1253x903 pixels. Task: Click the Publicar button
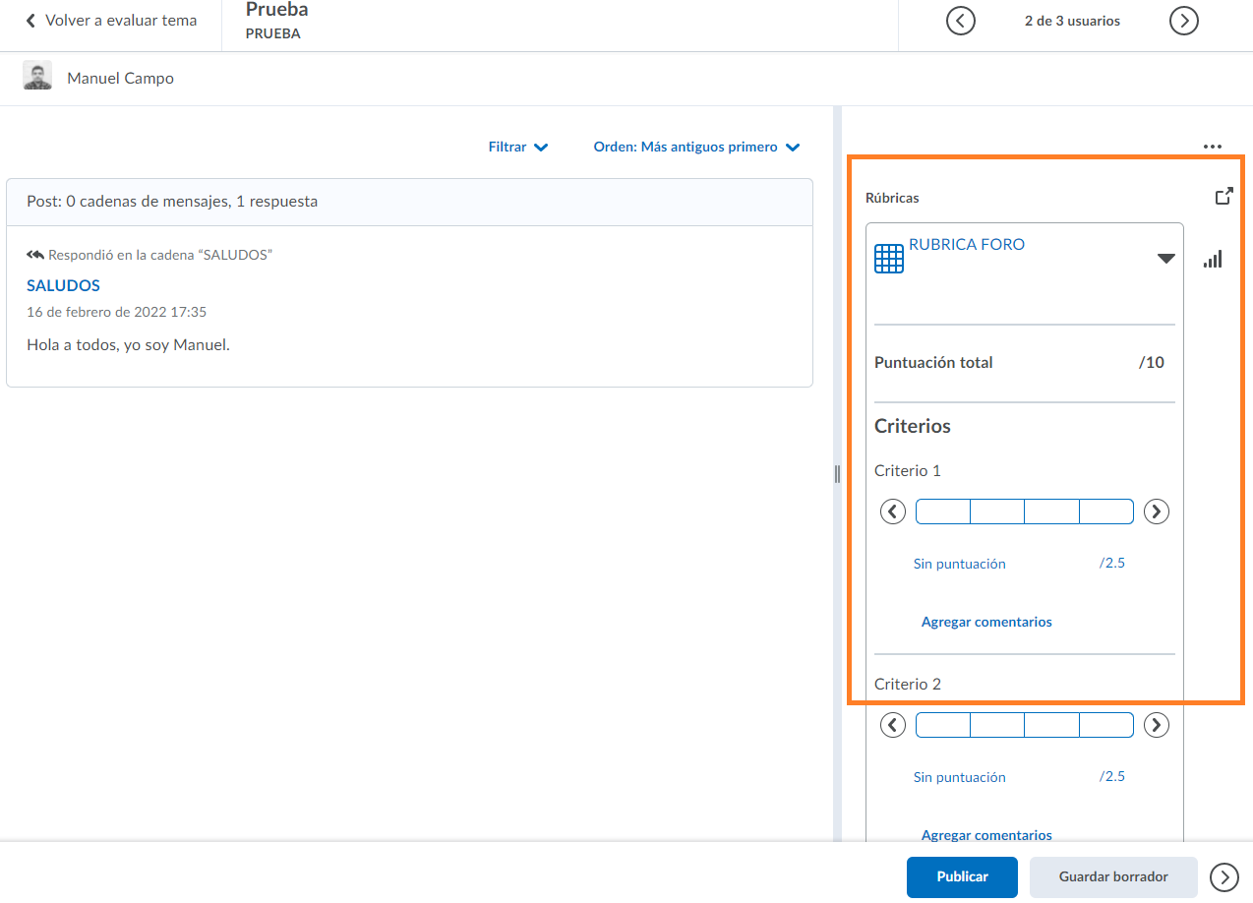(962, 876)
